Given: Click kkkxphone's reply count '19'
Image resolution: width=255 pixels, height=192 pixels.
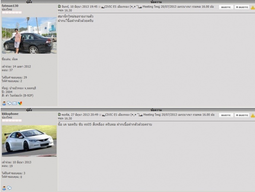Looking at the screenshot, I should click(x=11, y=166).
